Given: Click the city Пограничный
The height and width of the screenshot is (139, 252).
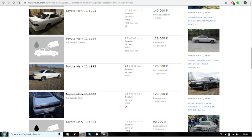Looking at the screenshot, I should (160, 70).
